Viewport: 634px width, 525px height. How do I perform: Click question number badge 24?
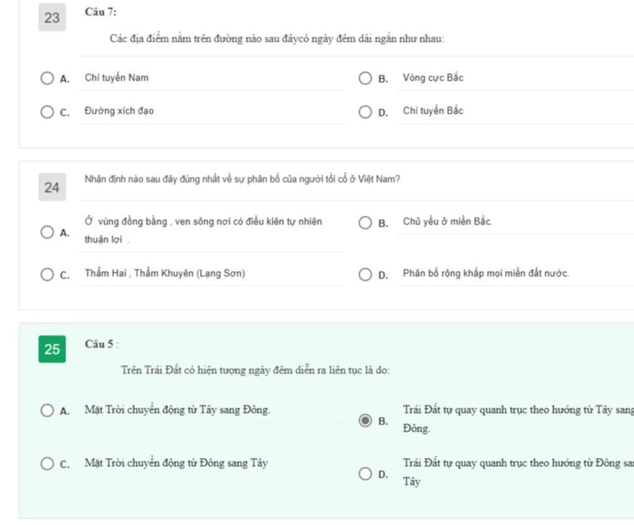[x=52, y=187]
